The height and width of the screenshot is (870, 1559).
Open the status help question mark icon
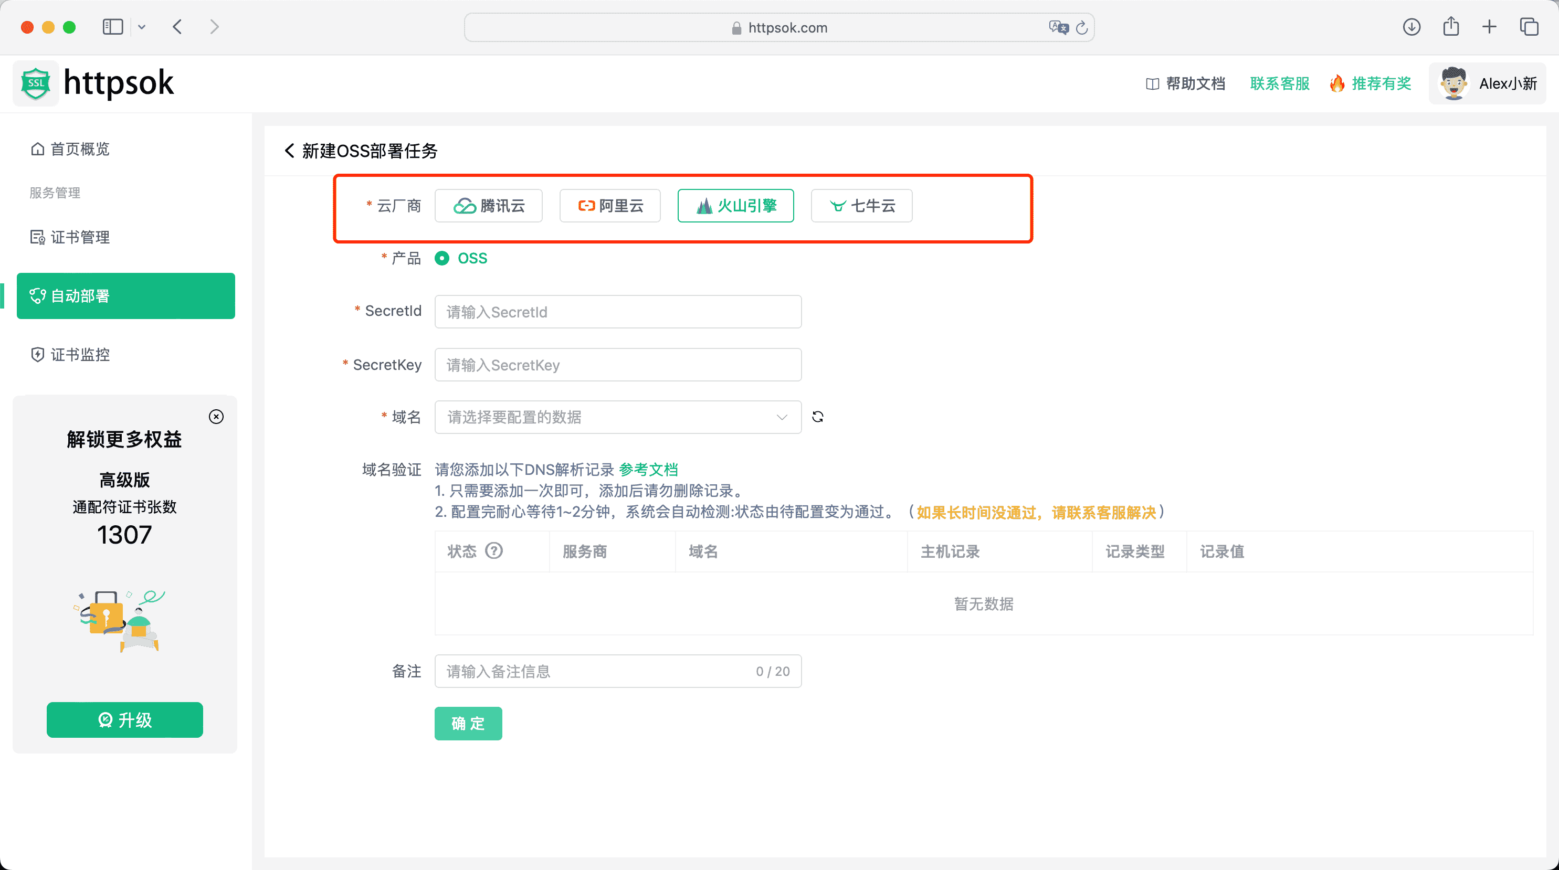coord(495,551)
